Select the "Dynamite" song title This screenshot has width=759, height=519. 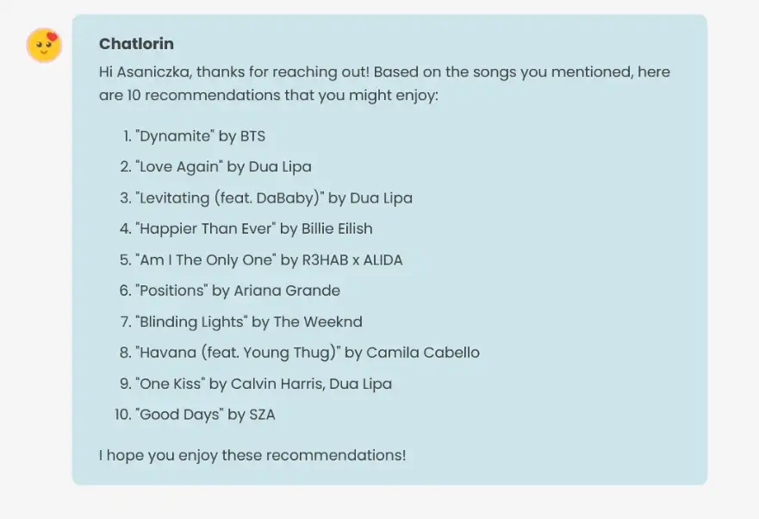tap(173, 136)
